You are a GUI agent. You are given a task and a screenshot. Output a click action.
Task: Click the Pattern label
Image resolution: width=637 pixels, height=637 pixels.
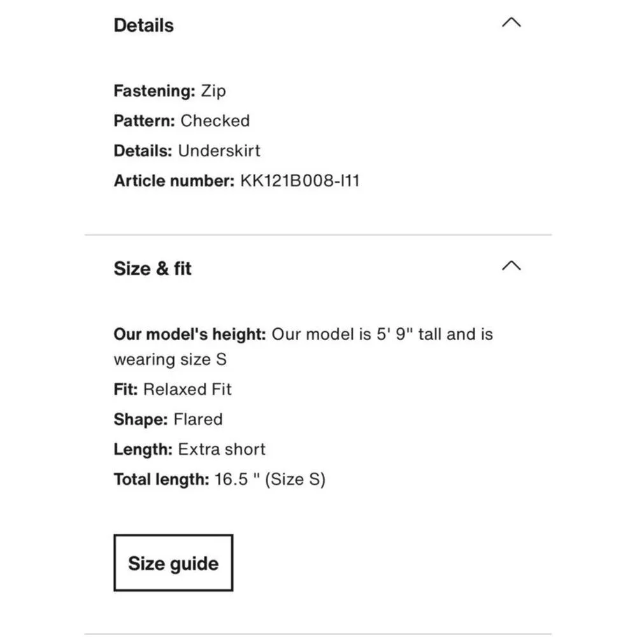144,121
